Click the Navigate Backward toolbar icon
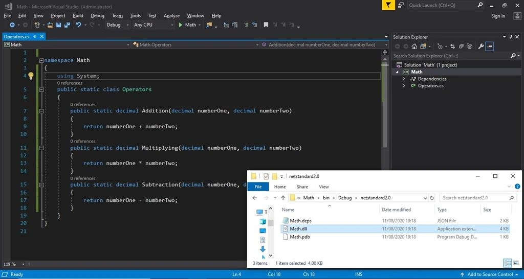Image resolution: width=524 pixels, height=279 pixels. 12,25
